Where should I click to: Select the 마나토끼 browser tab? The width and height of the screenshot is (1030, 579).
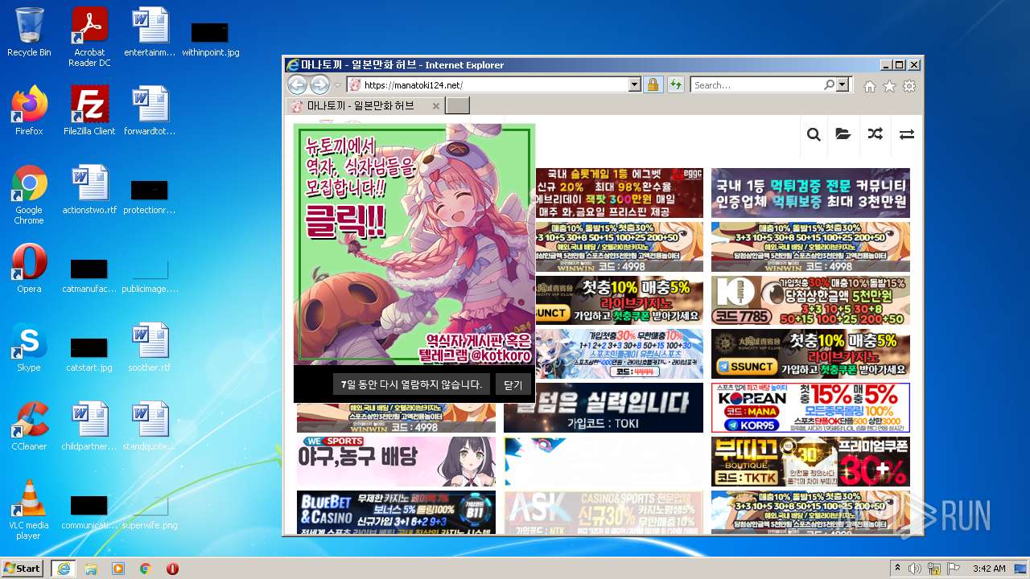(365, 105)
